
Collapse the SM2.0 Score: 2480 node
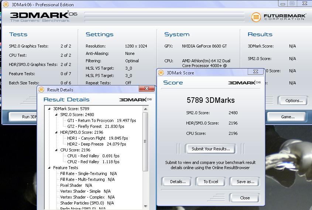(x=56, y=115)
